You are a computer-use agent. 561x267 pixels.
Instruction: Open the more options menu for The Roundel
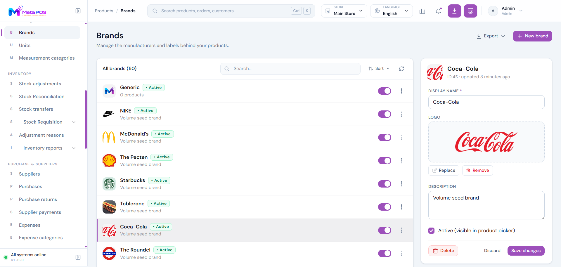[x=401, y=253]
